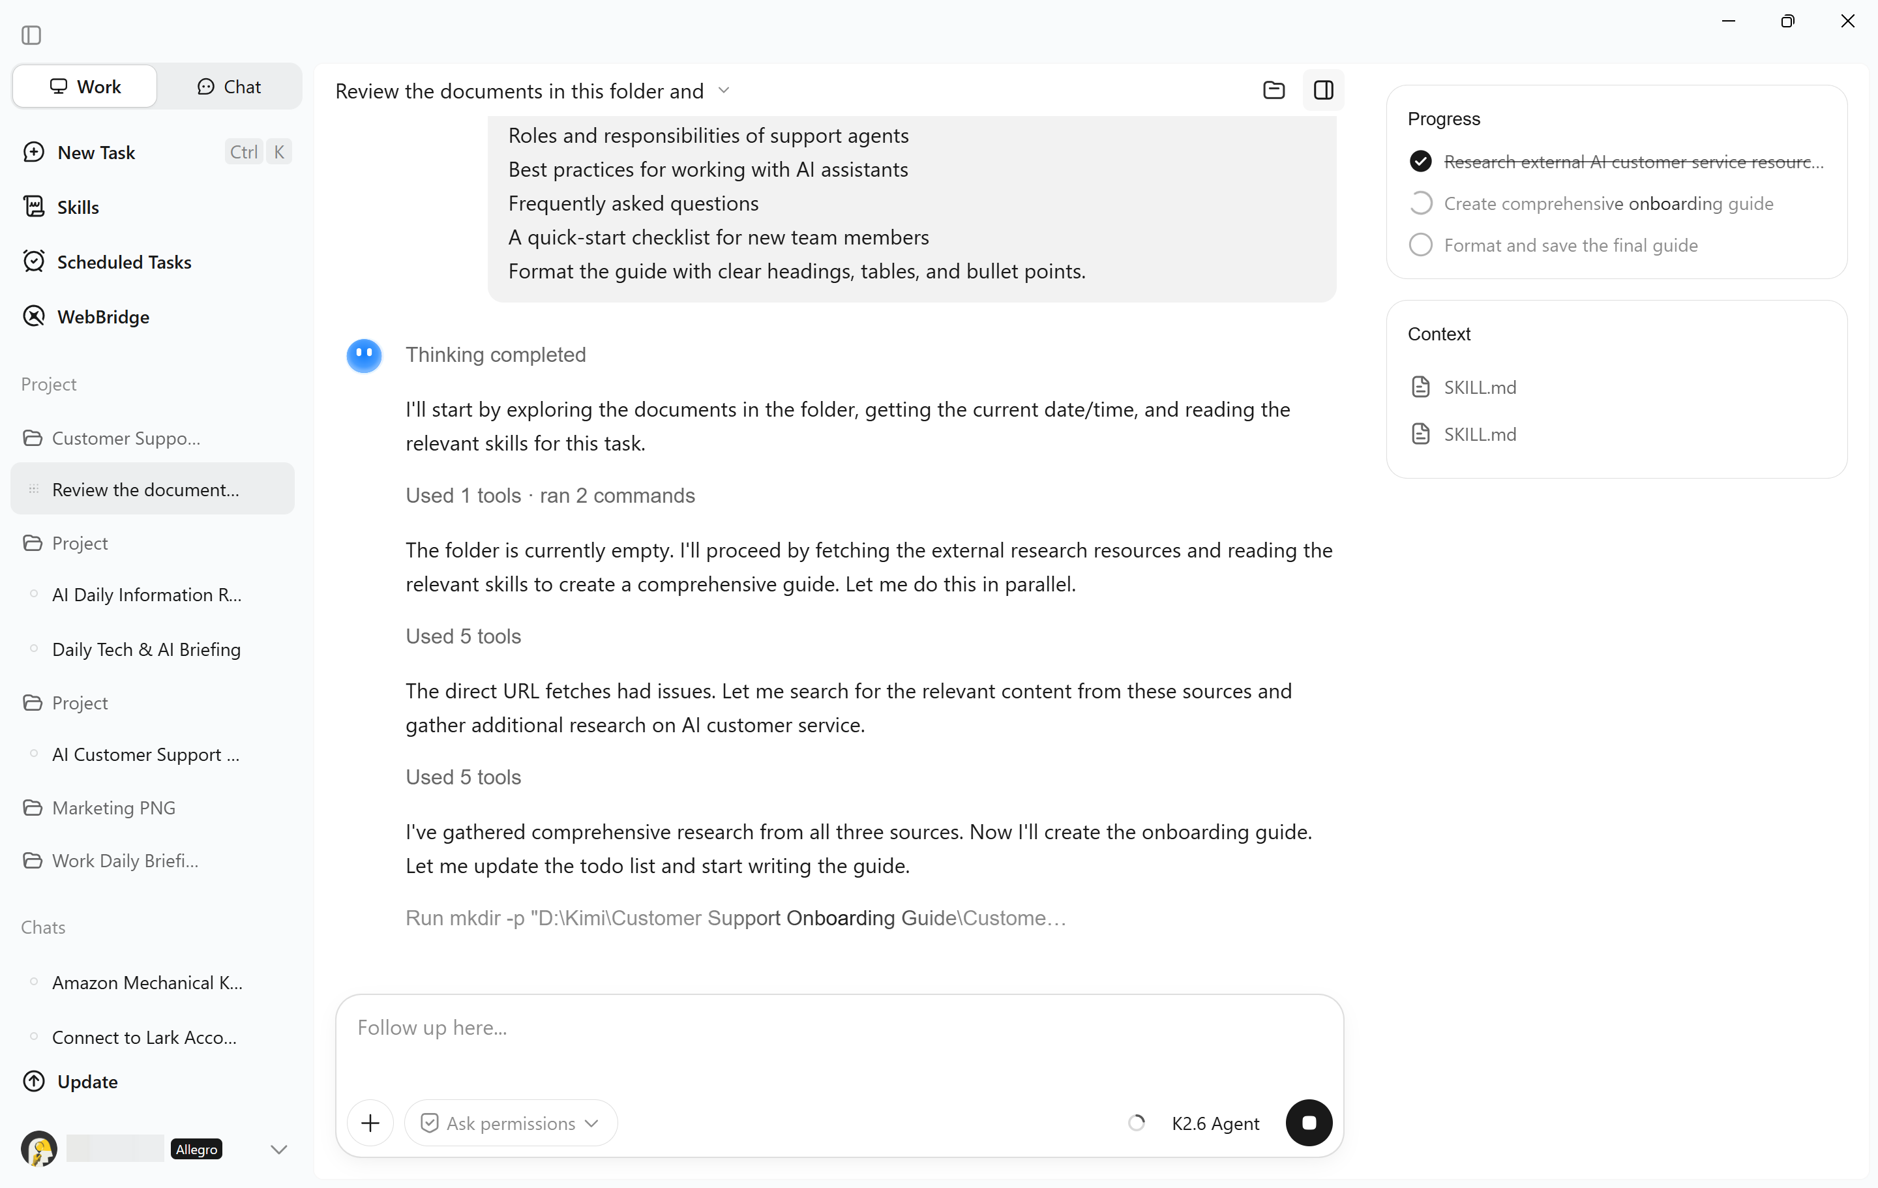Switch to the Chat tab
1878x1188 pixels.
coord(230,87)
